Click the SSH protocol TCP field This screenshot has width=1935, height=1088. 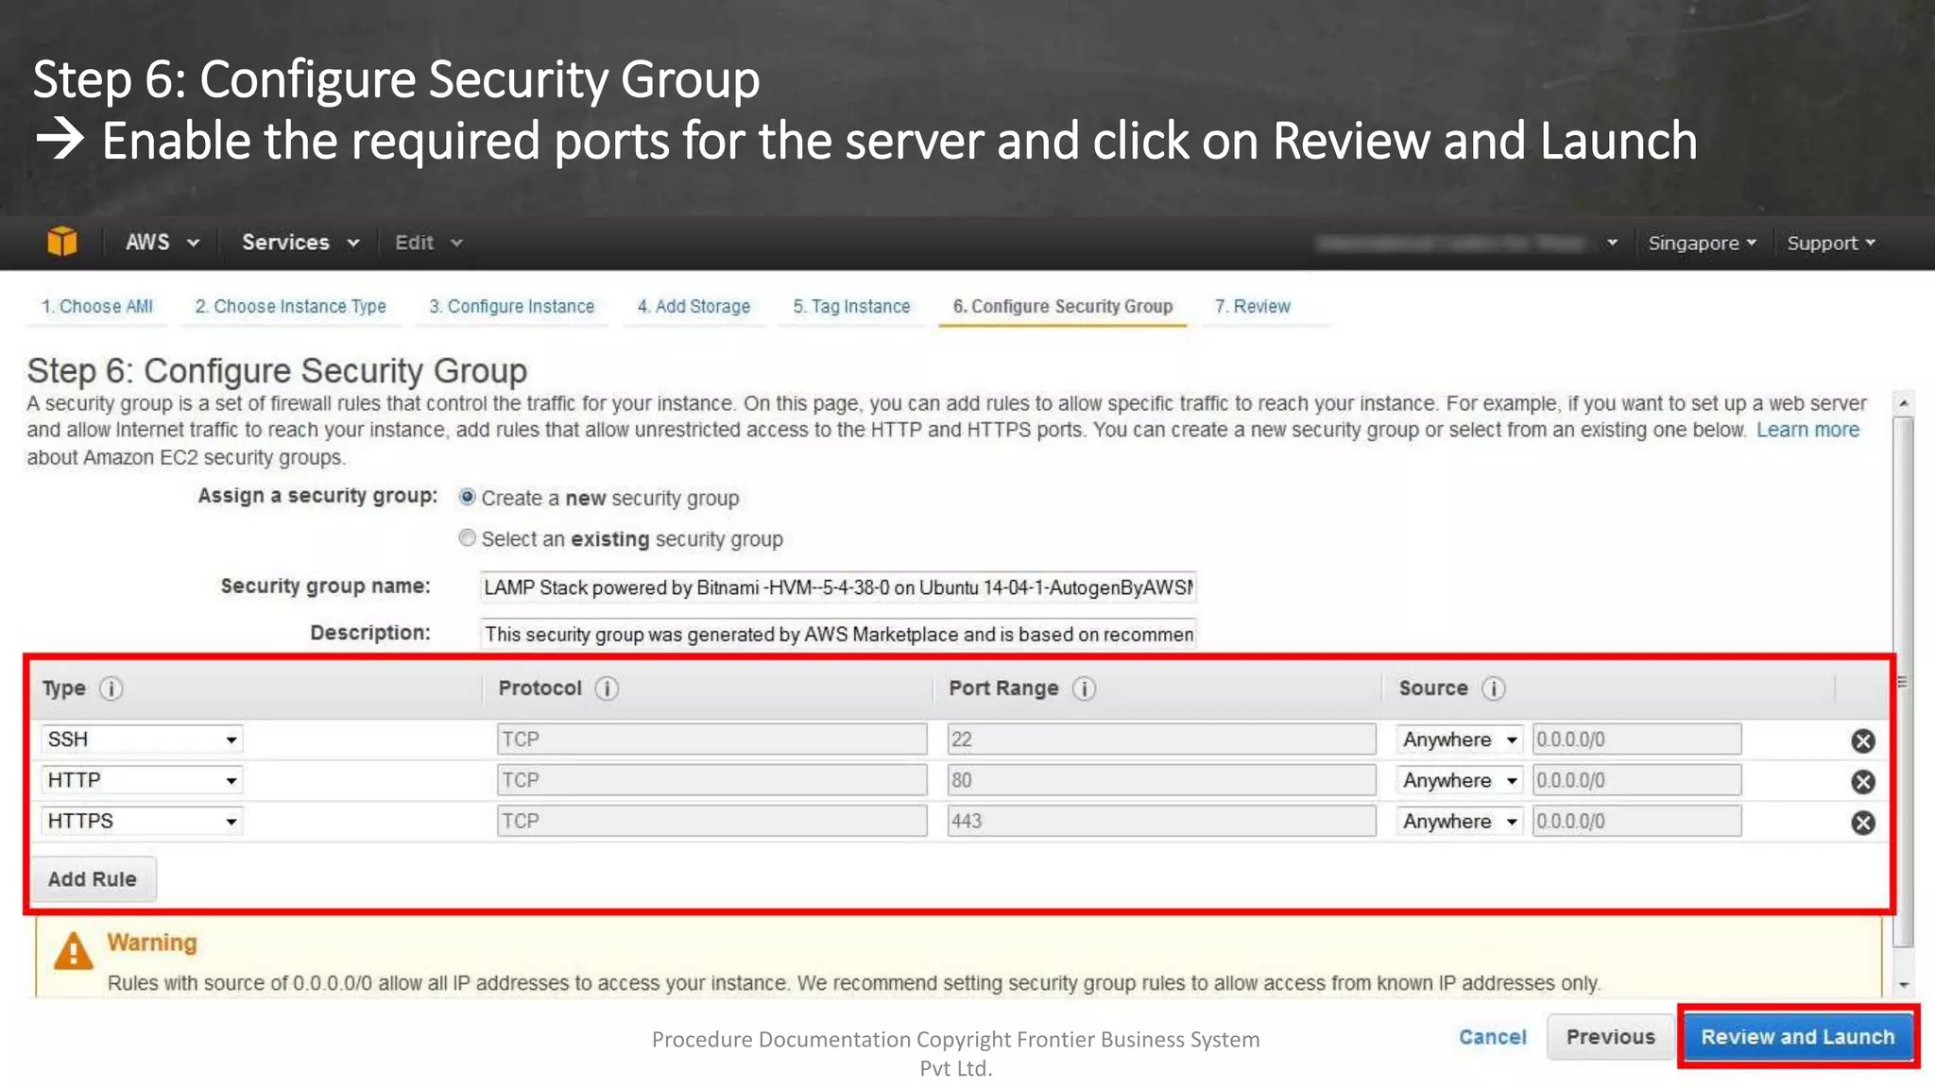point(711,739)
